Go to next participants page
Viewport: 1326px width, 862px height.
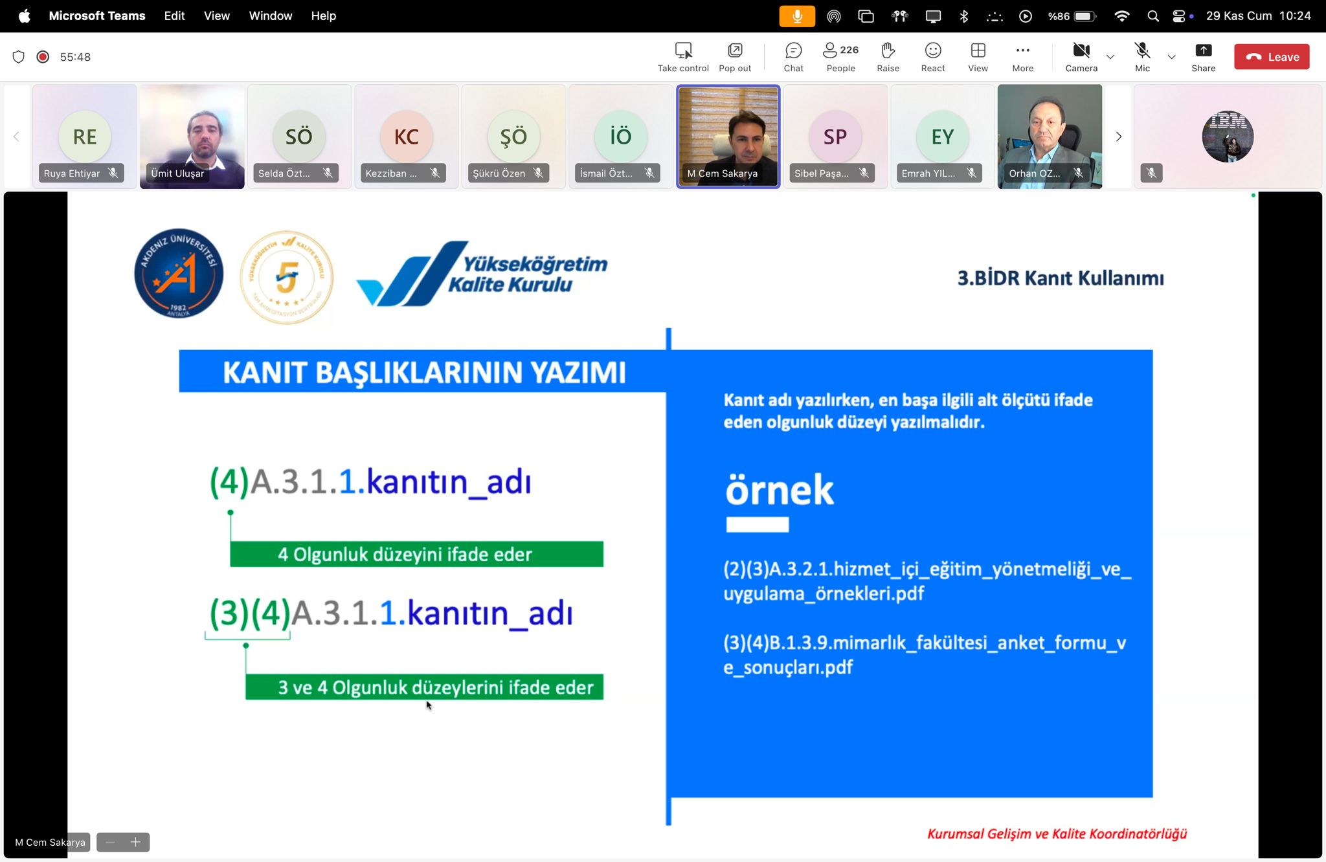pyautogui.click(x=1118, y=137)
